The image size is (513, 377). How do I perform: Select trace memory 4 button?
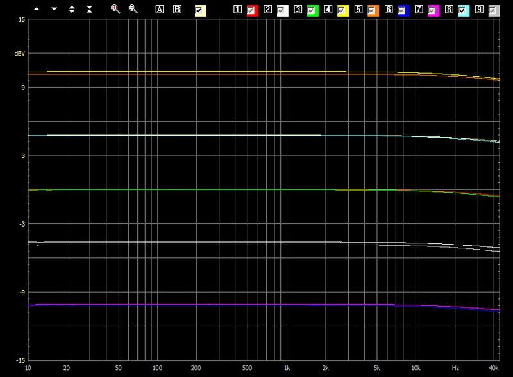[x=328, y=9]
